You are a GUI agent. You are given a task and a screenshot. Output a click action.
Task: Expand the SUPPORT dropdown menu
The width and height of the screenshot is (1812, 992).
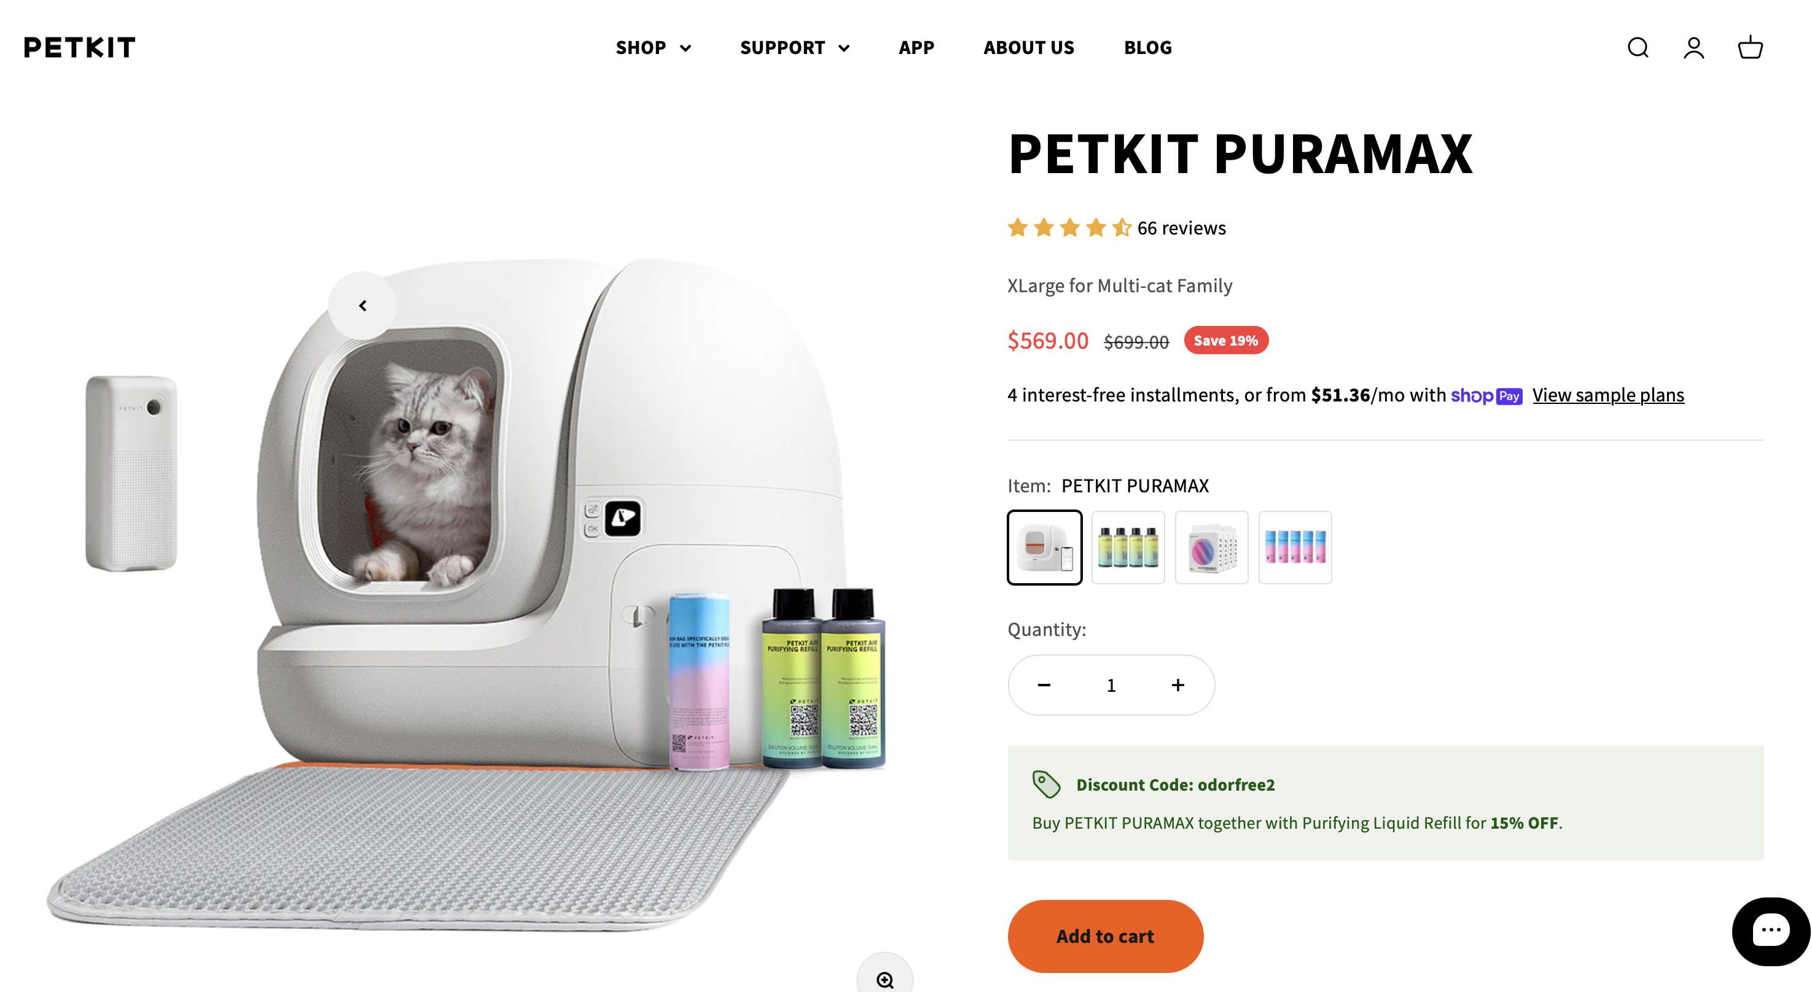(795, 48)
